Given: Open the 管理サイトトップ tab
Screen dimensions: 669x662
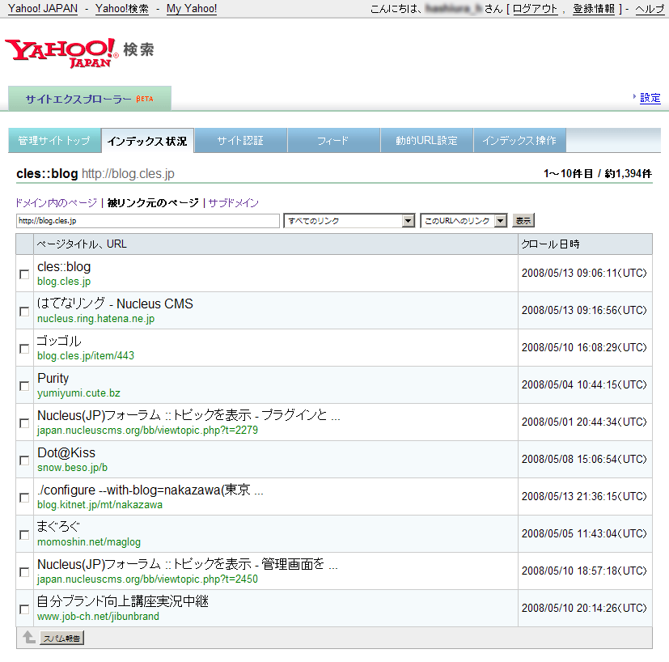Looking at the screenshot, I should [x=54, y=141].
